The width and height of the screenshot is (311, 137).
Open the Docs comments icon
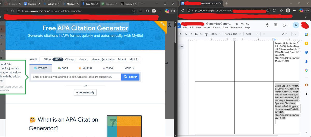pyautogui.click(x=275, y=25)
